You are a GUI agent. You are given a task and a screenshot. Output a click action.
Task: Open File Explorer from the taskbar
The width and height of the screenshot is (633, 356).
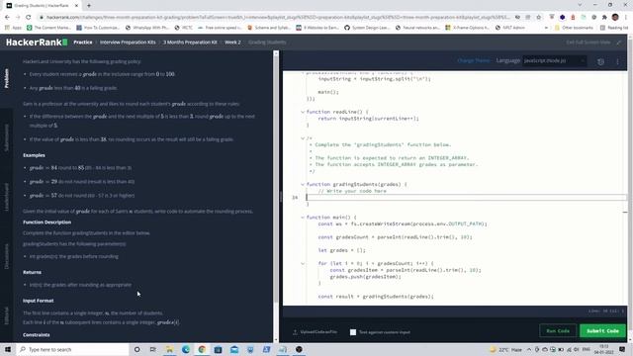169,349
